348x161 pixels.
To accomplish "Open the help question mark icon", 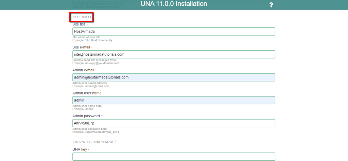I will 271,5.
